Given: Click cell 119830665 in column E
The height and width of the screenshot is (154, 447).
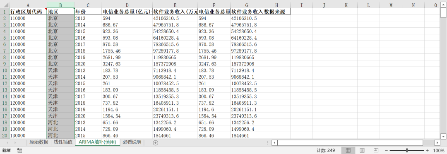Looking at the screenshot, I should click(x=175, y=57).
